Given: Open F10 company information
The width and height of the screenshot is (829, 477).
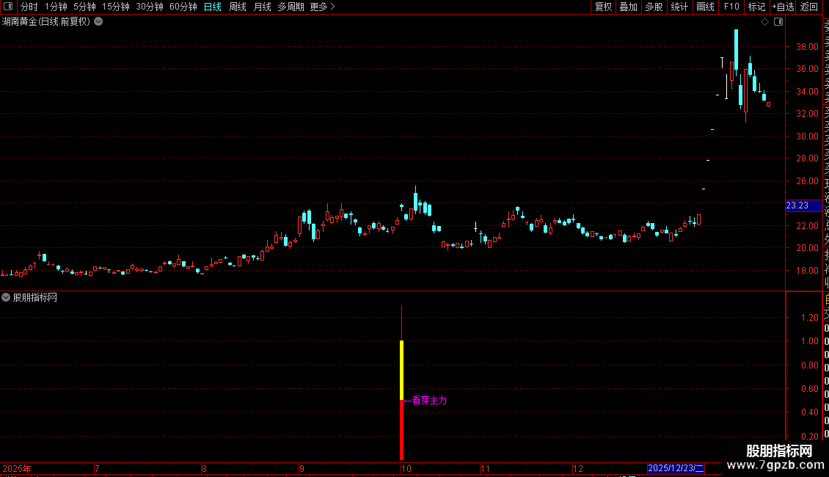Looking at the screenshot, I should click(x=731, y=7).
